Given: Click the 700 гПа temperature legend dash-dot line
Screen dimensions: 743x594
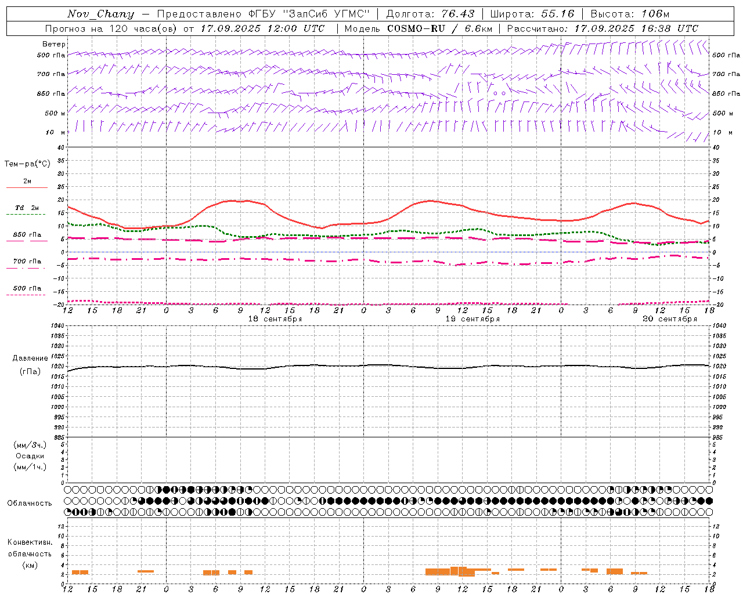Looking at the screenshot, I should coord(26,268).
